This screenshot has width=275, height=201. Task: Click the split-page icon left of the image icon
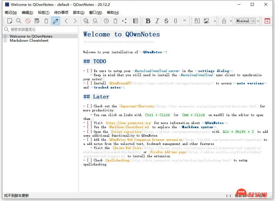coord(197,21)
